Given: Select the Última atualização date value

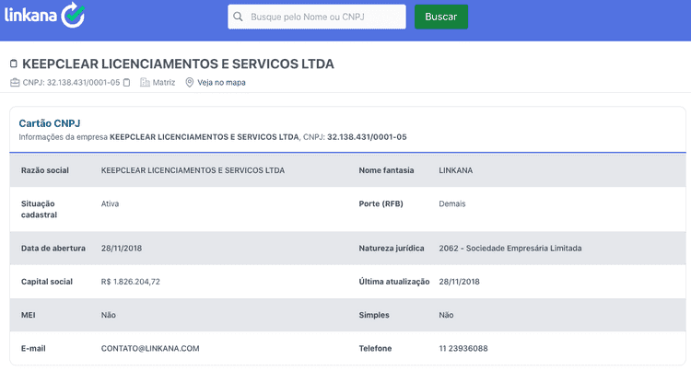Looking at the screenshot, I should tap(459, 282).
